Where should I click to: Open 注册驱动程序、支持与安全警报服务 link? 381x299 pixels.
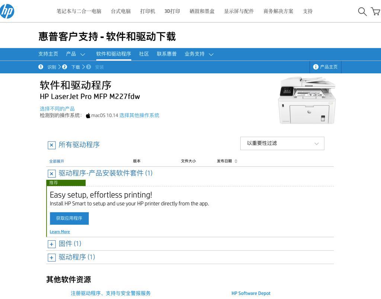111,293
